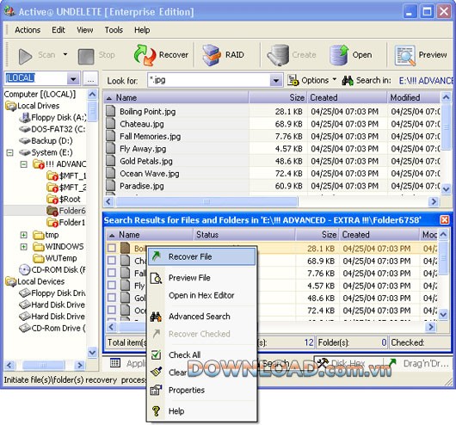This screenshot has width=456, height=425.
Task: Select the CD-ROM Disk drive icon
Action: pos(24,269)
